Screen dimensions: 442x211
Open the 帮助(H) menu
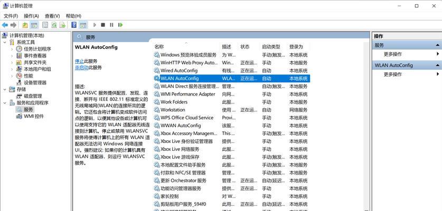tap(73, 16)
